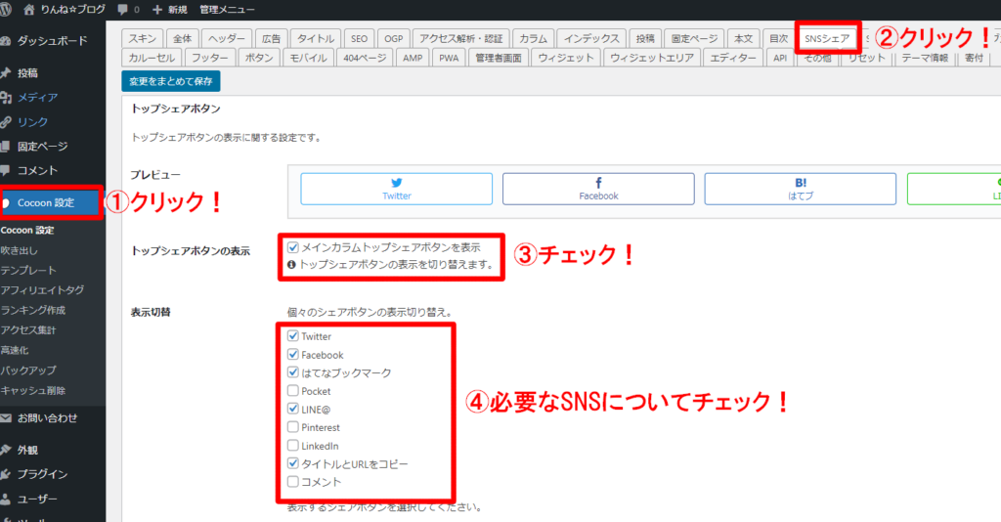Screen dimensions: 1001x522
Task: Open the PWA tab
Action: pyautogui.click(x=449, y=58)
